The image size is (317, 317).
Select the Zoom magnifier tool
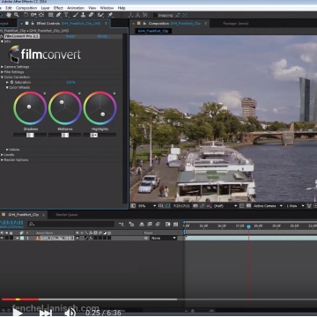(x=17, y=15)
